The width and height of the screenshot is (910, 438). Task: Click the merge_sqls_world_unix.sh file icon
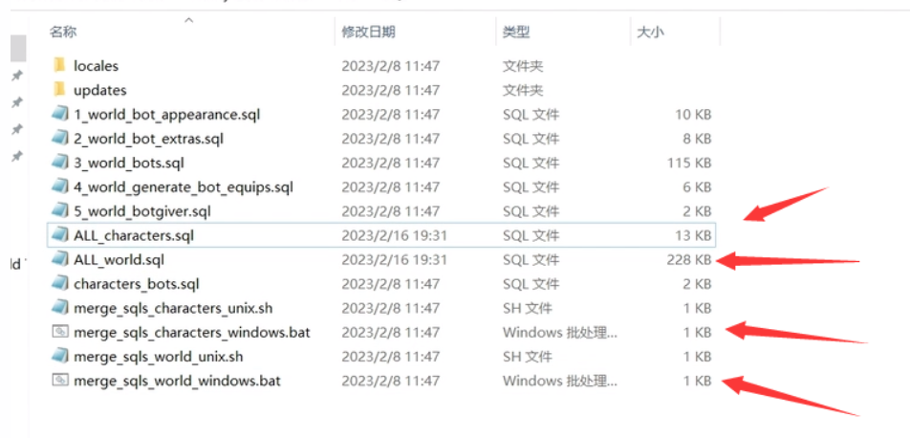click(x=59, y=357)
